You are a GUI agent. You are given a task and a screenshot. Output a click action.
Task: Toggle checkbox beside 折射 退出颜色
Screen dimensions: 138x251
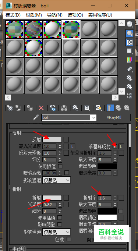pos(121,211)
